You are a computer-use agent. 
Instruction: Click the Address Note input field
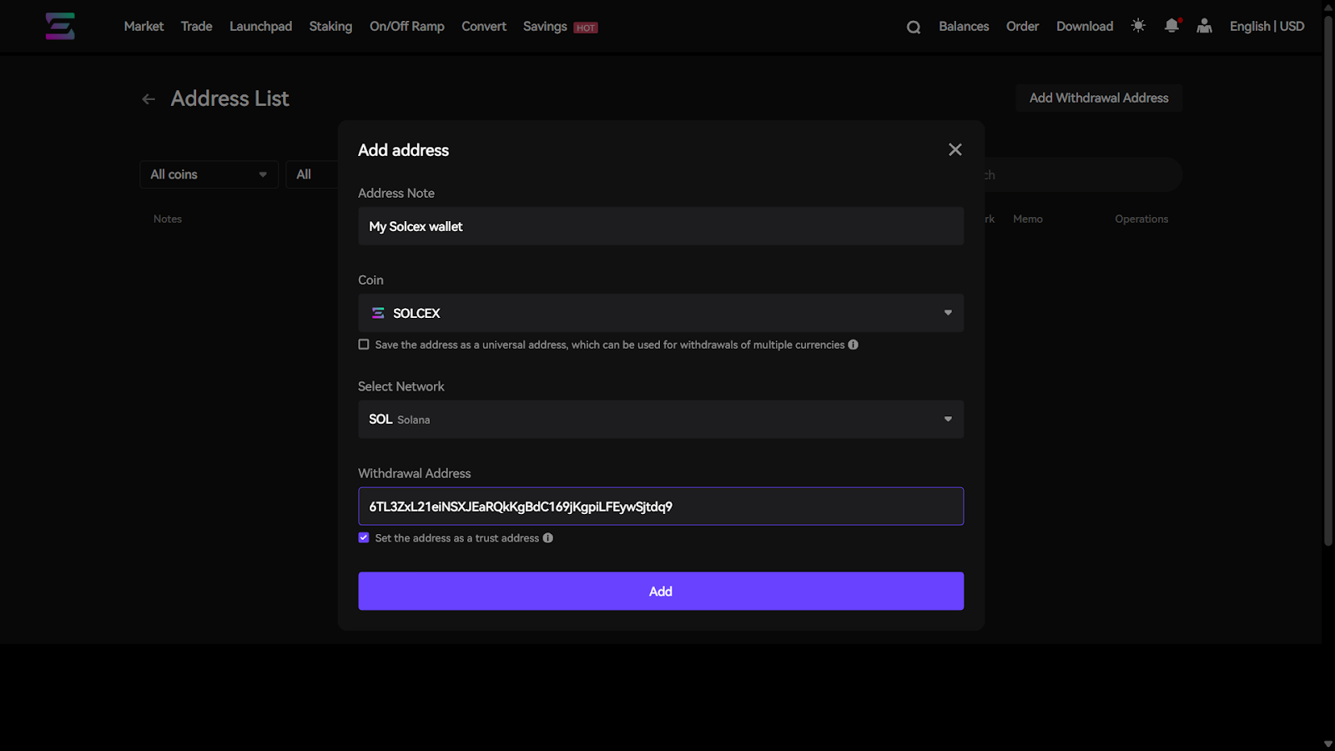click(x=661, y=226)
